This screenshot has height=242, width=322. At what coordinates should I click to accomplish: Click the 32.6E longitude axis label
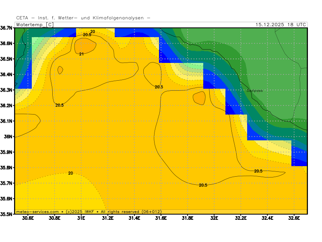pyautogui.click(x=294, y=218)
